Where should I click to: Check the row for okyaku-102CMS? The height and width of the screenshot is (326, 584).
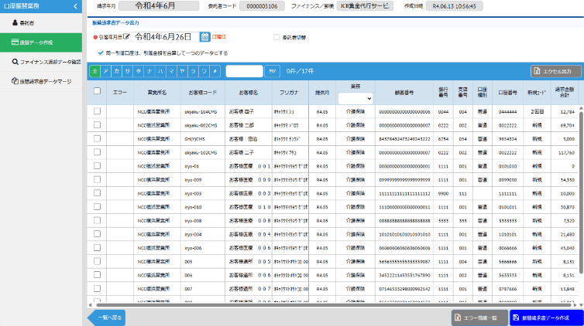98,152
